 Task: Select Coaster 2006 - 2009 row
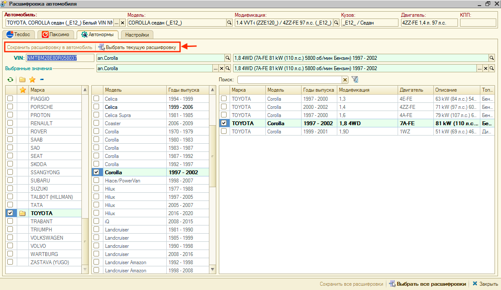(x=150, y=123)
